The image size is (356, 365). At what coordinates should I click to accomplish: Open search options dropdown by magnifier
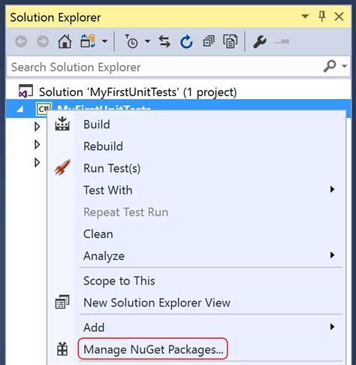coord(345,66)
